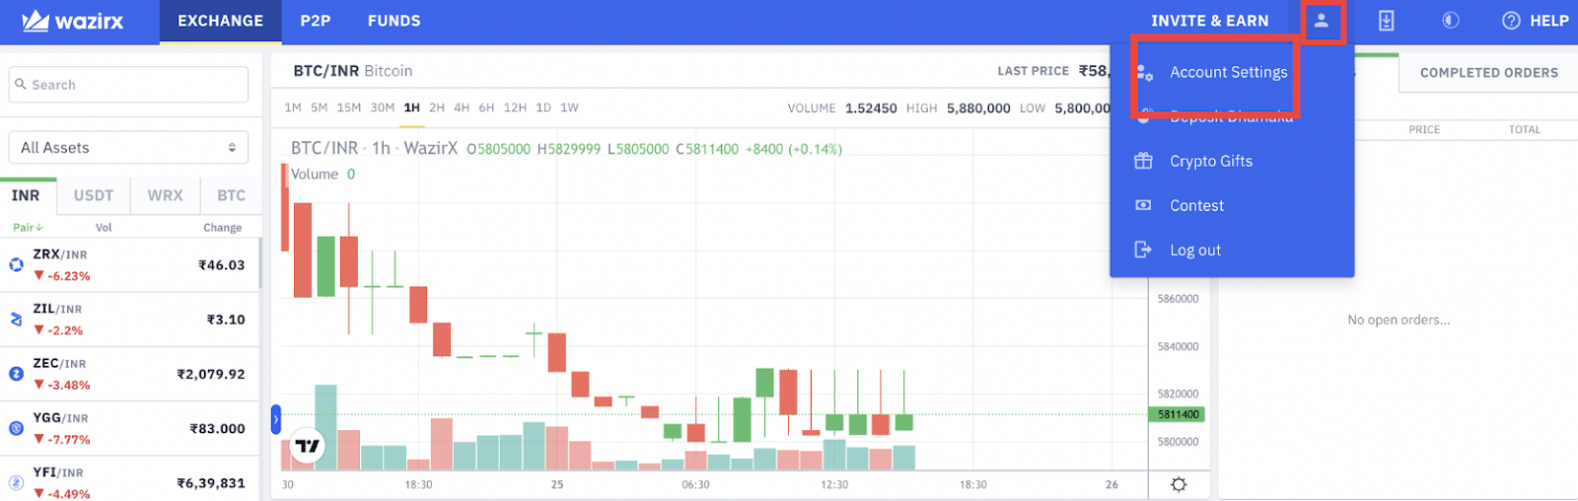Click the Volume indicator label

coord(315,174)
